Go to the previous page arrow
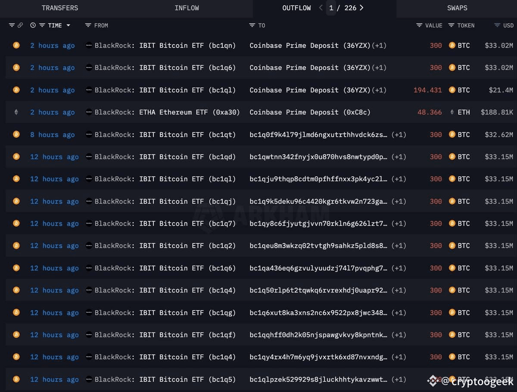This screenshot has width=517, height=392. coord(321,8)
